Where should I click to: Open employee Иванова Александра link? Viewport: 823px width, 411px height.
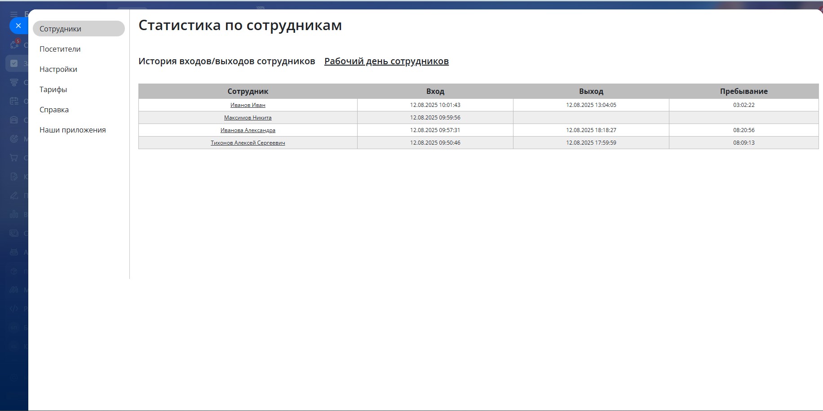248,130
